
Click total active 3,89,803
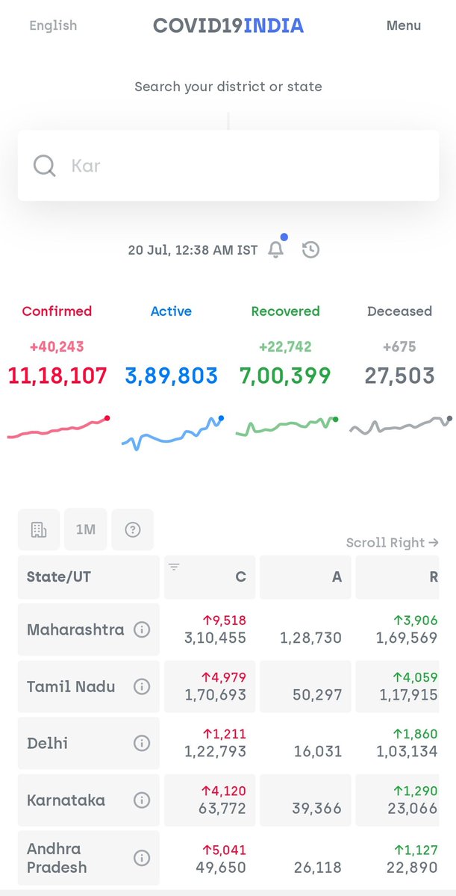pyautogui.click(x=172, y=376)
